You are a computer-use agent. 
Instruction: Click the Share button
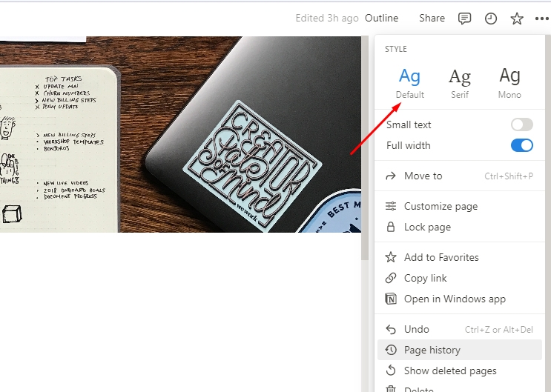point(432,19)
